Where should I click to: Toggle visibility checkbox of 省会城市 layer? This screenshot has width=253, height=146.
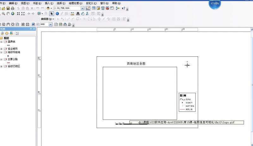click(x=5, y=49)
